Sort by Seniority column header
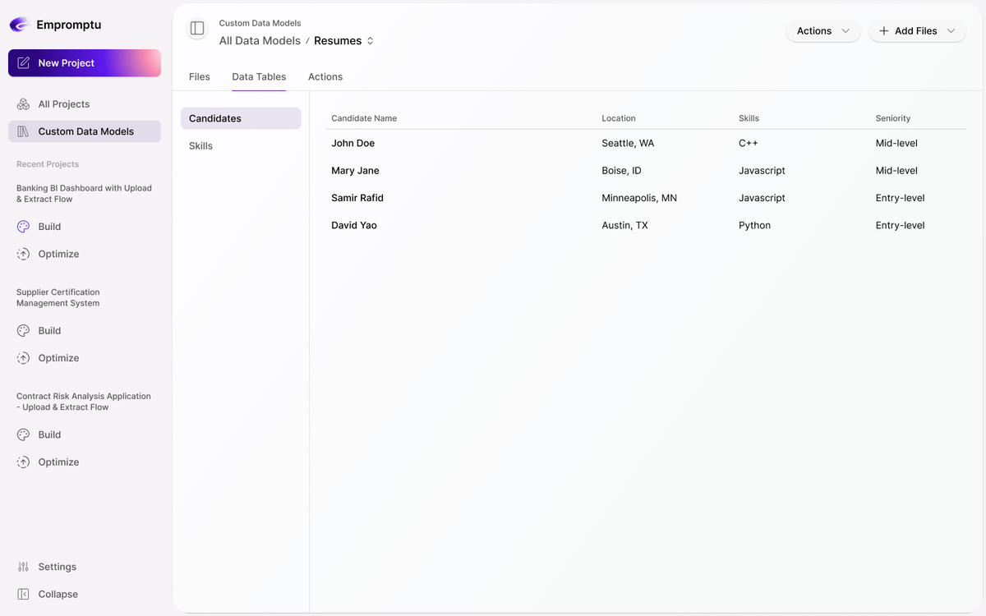986x616 pixels. 893,118
